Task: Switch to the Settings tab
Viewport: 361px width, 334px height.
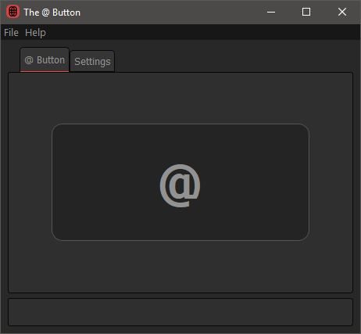Action: pyautogui.click(x=92, y=61)
